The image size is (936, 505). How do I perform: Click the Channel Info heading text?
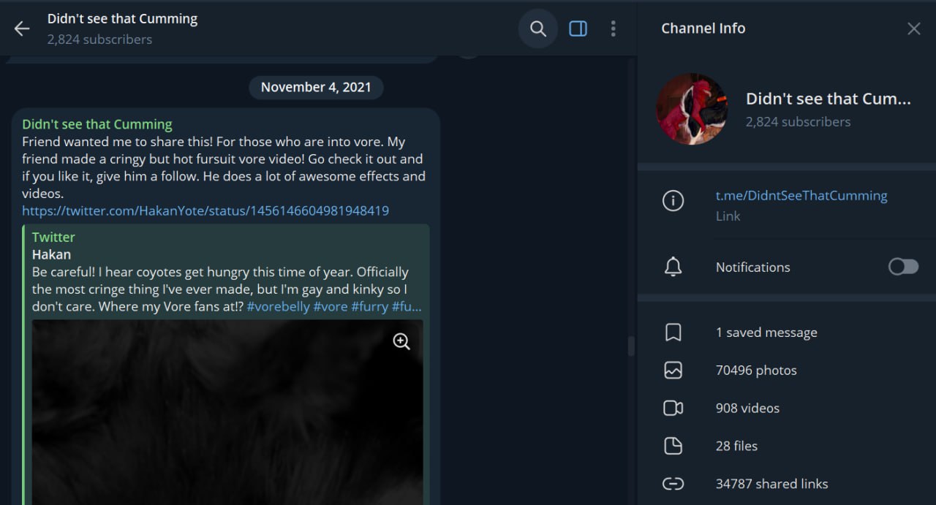point(703,29)
